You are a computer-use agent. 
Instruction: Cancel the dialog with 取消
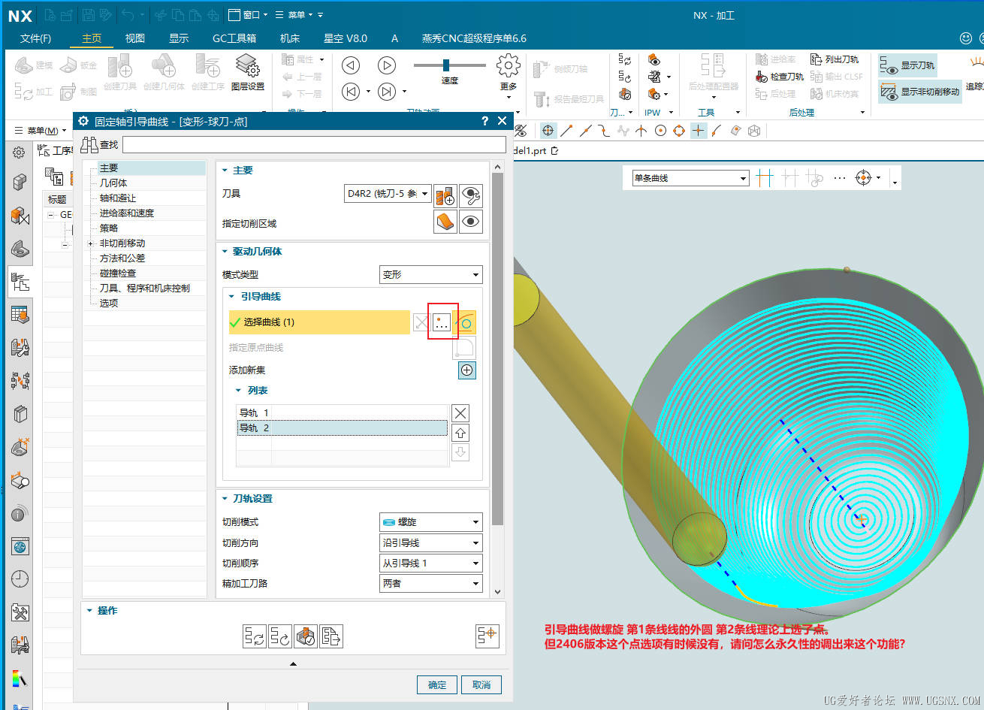pyautogui.click(x=481, y=685)
